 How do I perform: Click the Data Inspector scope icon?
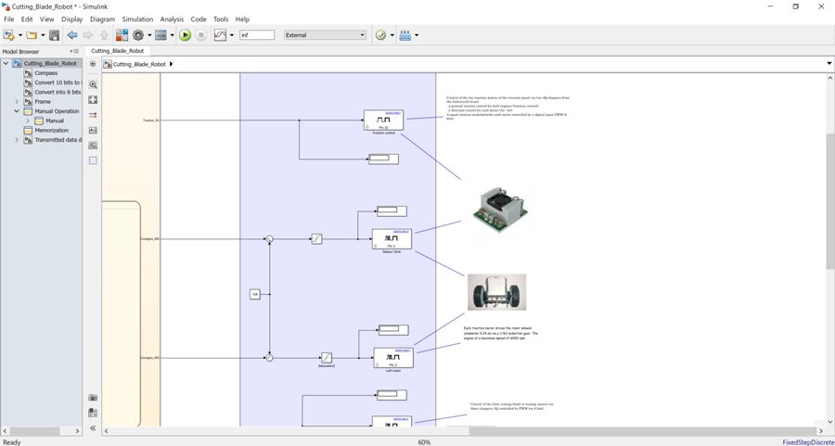tap(222, 35)
